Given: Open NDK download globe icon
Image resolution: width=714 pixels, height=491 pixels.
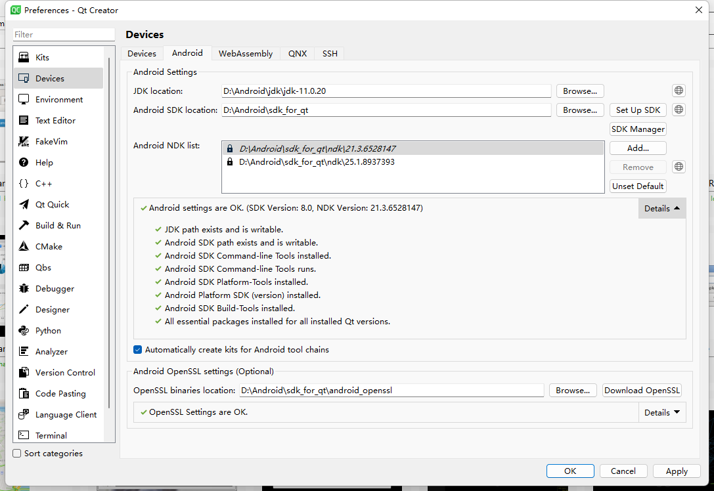Looking at the screenshot, I should coord(679,167).
